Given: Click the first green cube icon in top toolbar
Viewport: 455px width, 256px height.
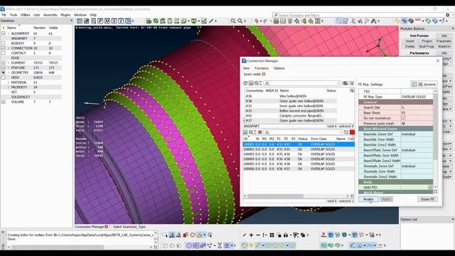Looking at the screenshot, I should [149, 21].
